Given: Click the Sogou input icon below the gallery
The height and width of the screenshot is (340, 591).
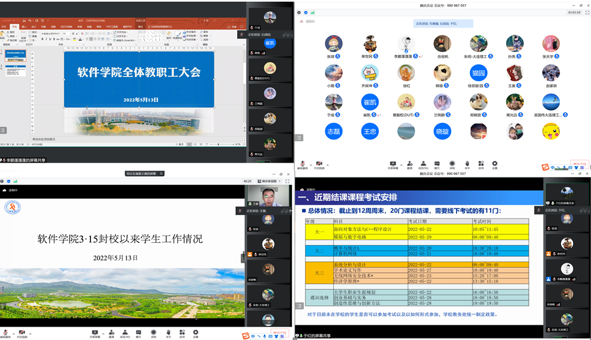Looking at the screenshot, I should coord(545,167).
